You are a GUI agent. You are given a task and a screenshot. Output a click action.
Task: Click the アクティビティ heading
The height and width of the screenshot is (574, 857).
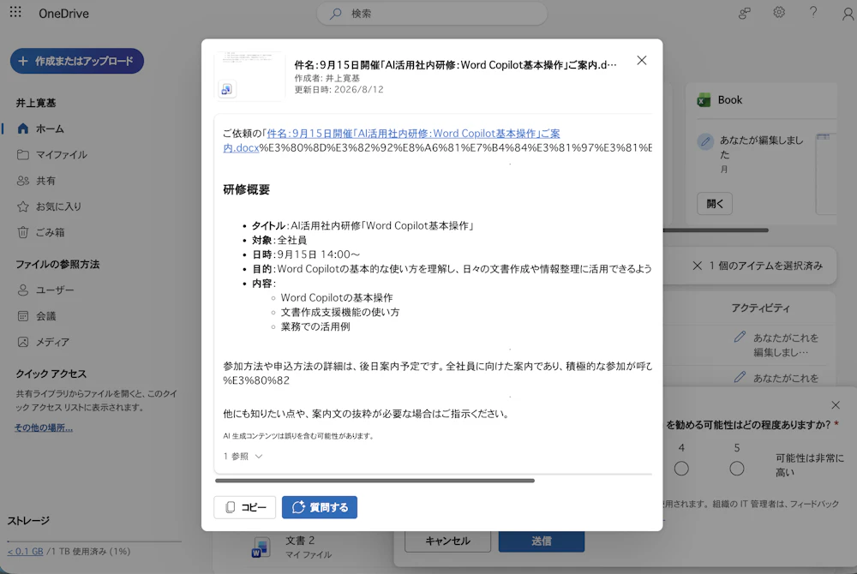point(760,308)
